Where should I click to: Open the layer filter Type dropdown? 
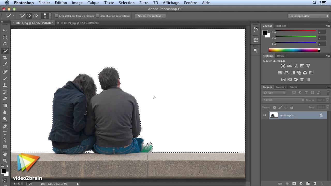[x=274, y=93]
